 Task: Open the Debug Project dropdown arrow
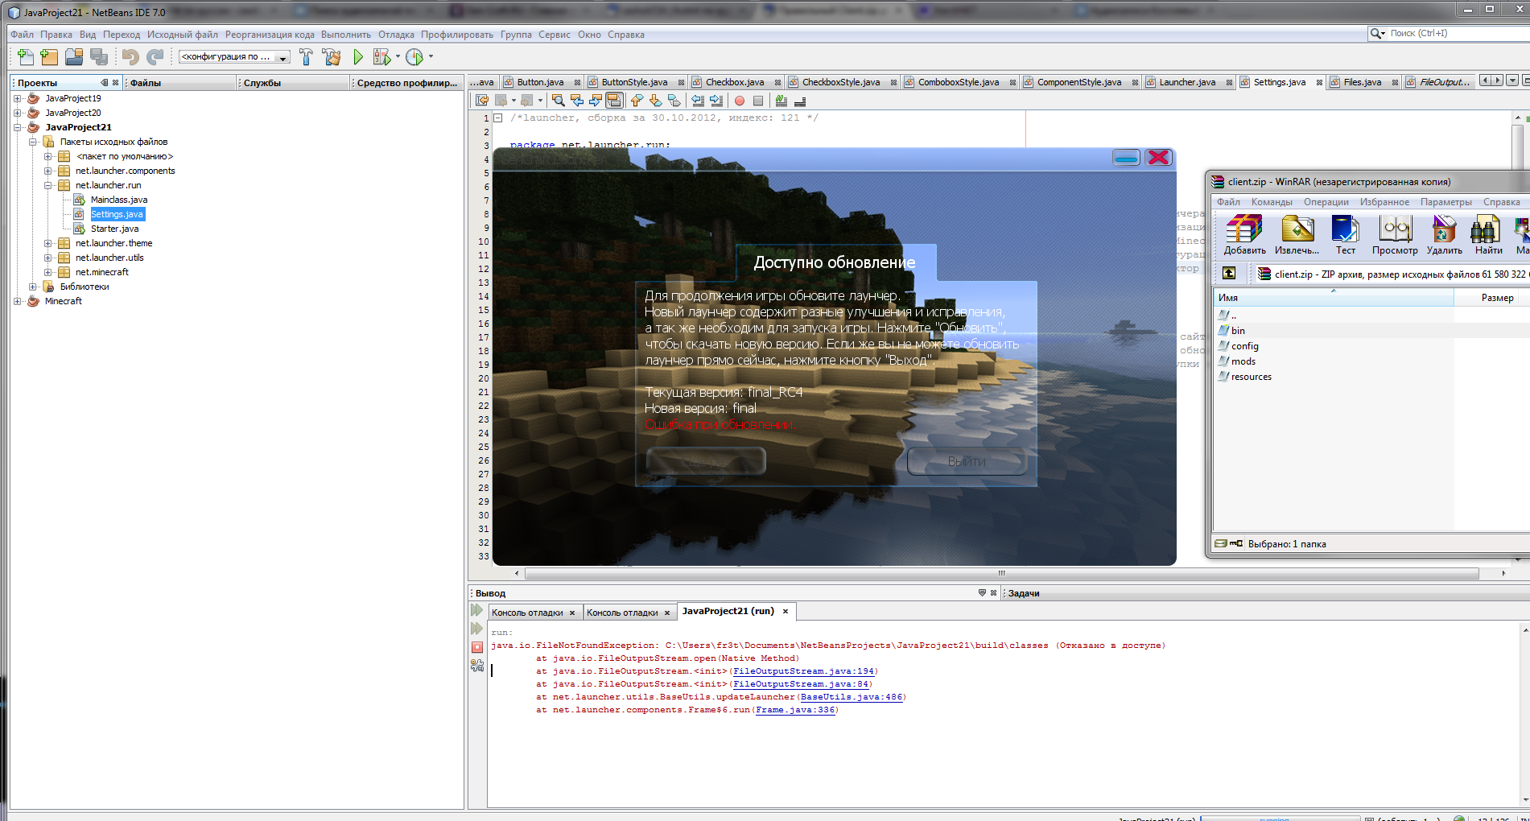pyautogui.click(x=398, y=56)
